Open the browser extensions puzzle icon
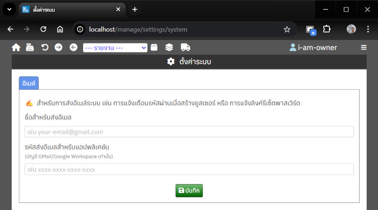Image resolution: width=378 pixels, height=210 pixels. [326, 29]
